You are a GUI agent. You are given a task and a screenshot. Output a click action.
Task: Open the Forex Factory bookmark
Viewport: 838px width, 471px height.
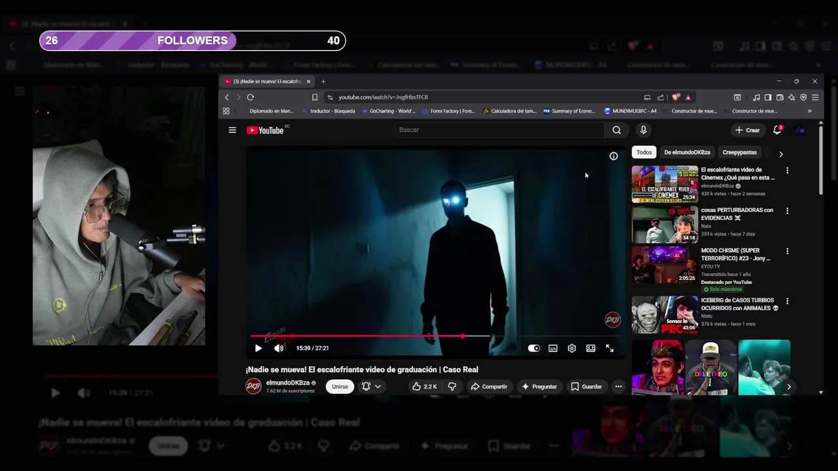pos(448,111)
